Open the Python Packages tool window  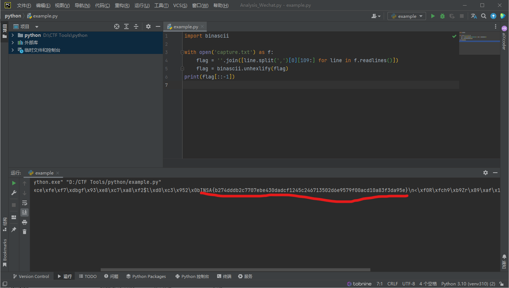coord(146,276)
